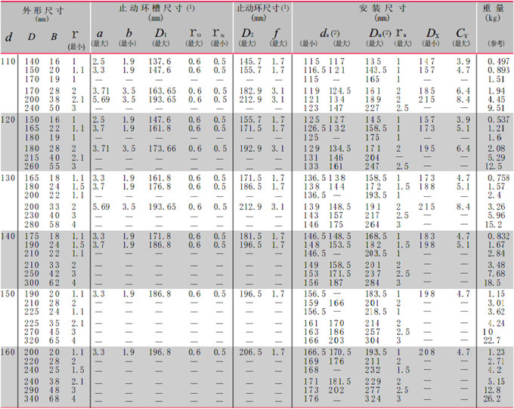Click the 止动环尺寸 header group
514x409 pixels.
click(262, 13)
